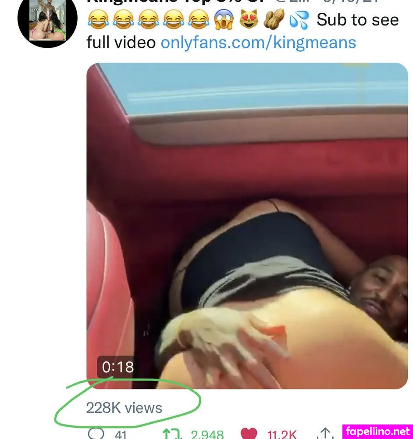The image size is (413, 439).
Task: Click the 41 replies count
Action: tap(121, 435)
